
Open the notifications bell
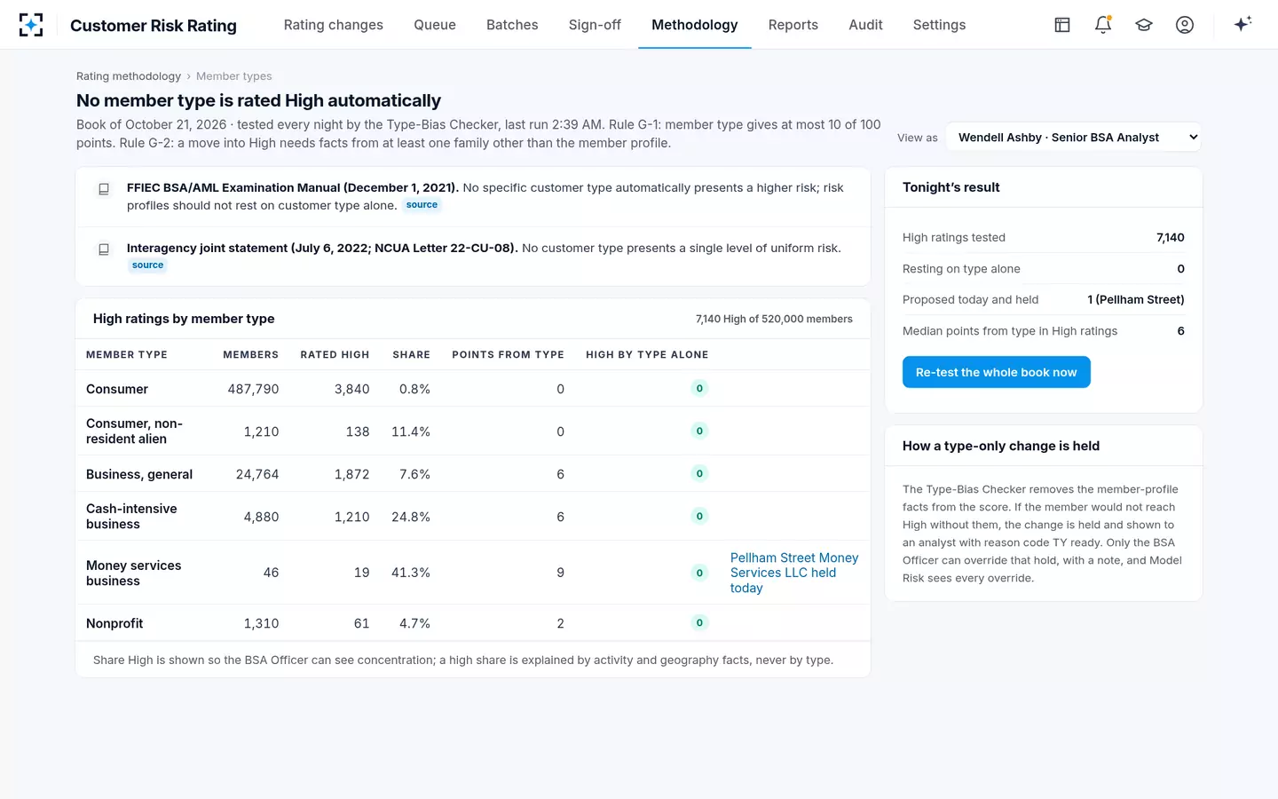point(1103,25)
